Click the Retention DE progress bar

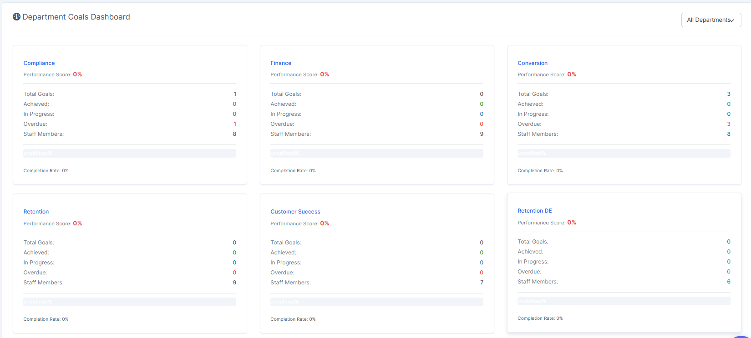coord(624,301)
